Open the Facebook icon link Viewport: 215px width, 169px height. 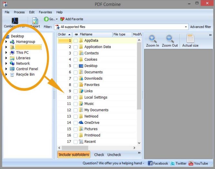(x=150, y=163)
